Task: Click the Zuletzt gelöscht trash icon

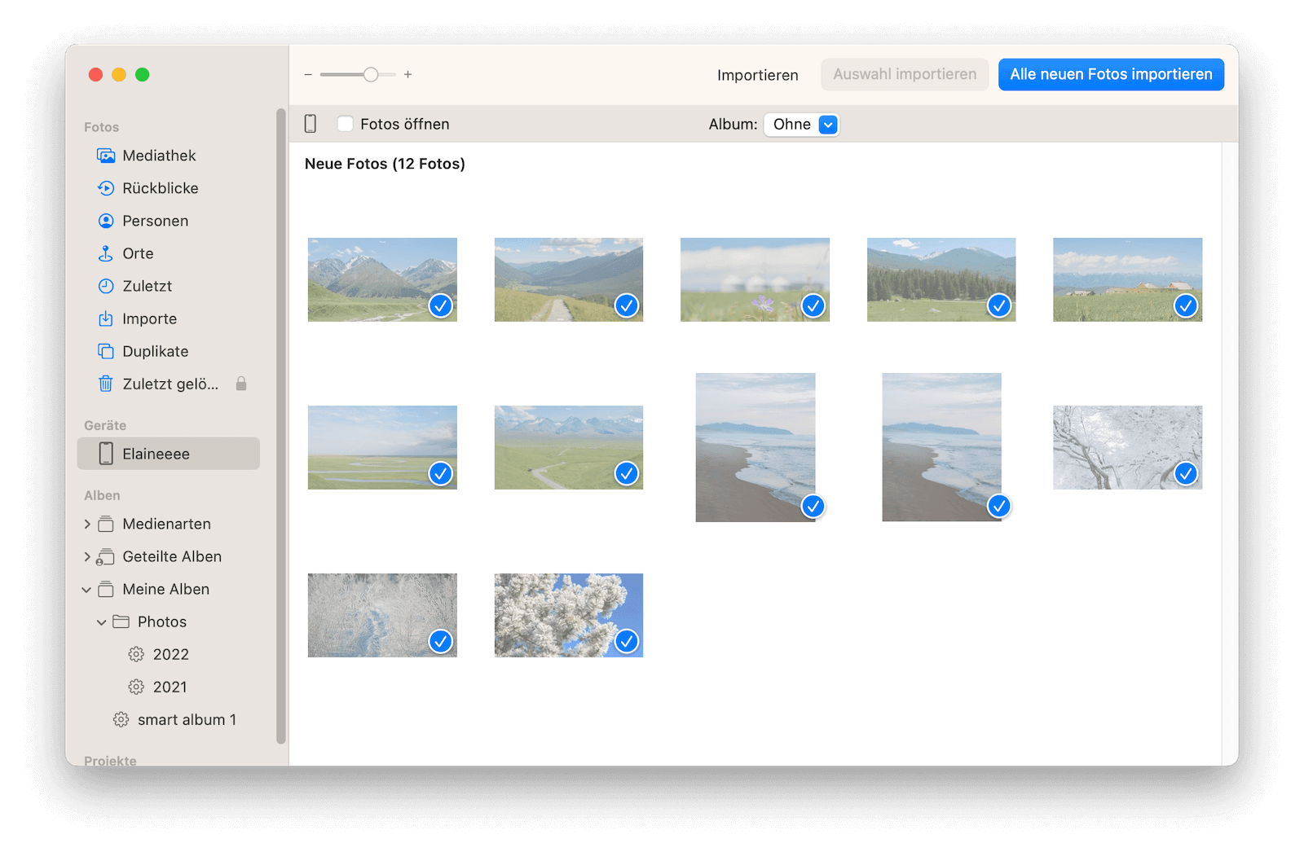Action: point(106,384)
